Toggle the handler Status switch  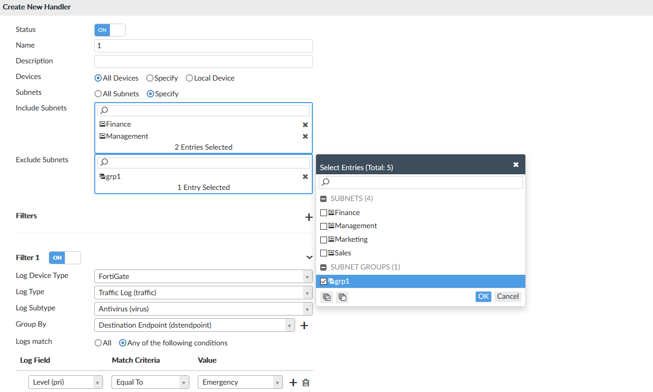click(109, 30)
